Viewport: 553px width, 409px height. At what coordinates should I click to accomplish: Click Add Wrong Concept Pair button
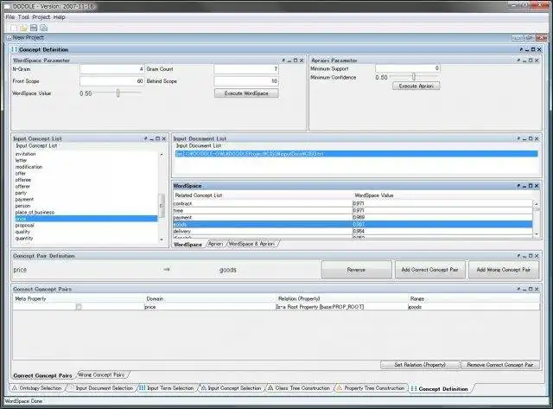click(x=504, y=270)
